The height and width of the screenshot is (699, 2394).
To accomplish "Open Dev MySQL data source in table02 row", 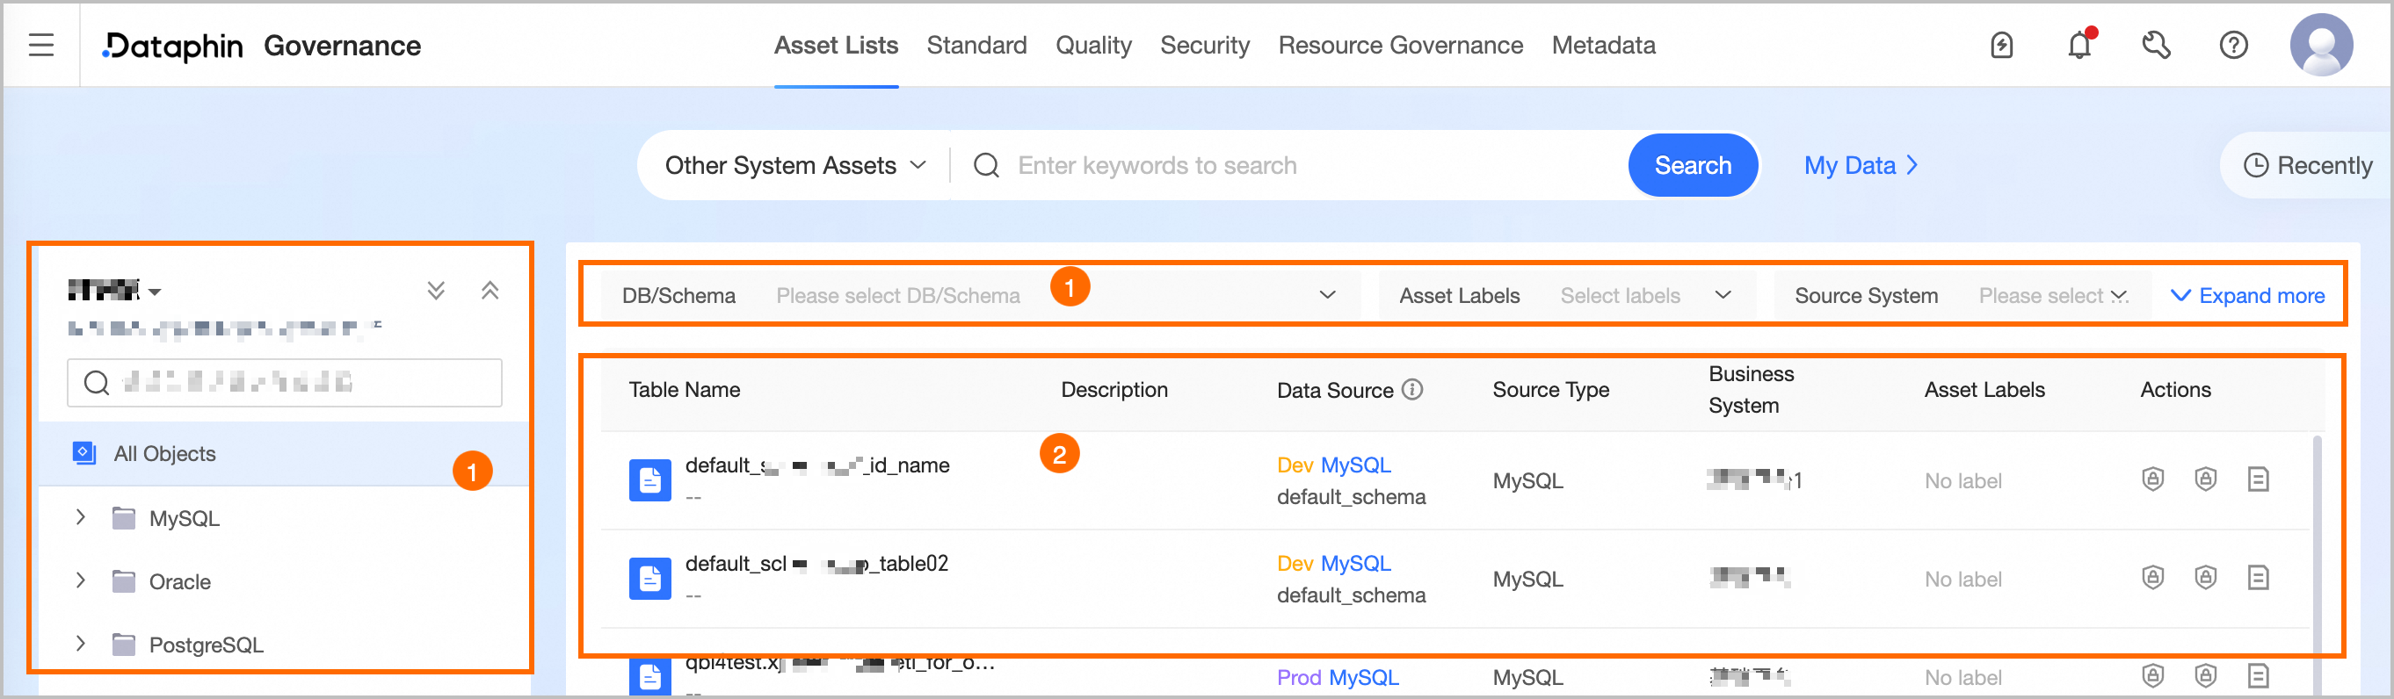I will point(1333,564).
